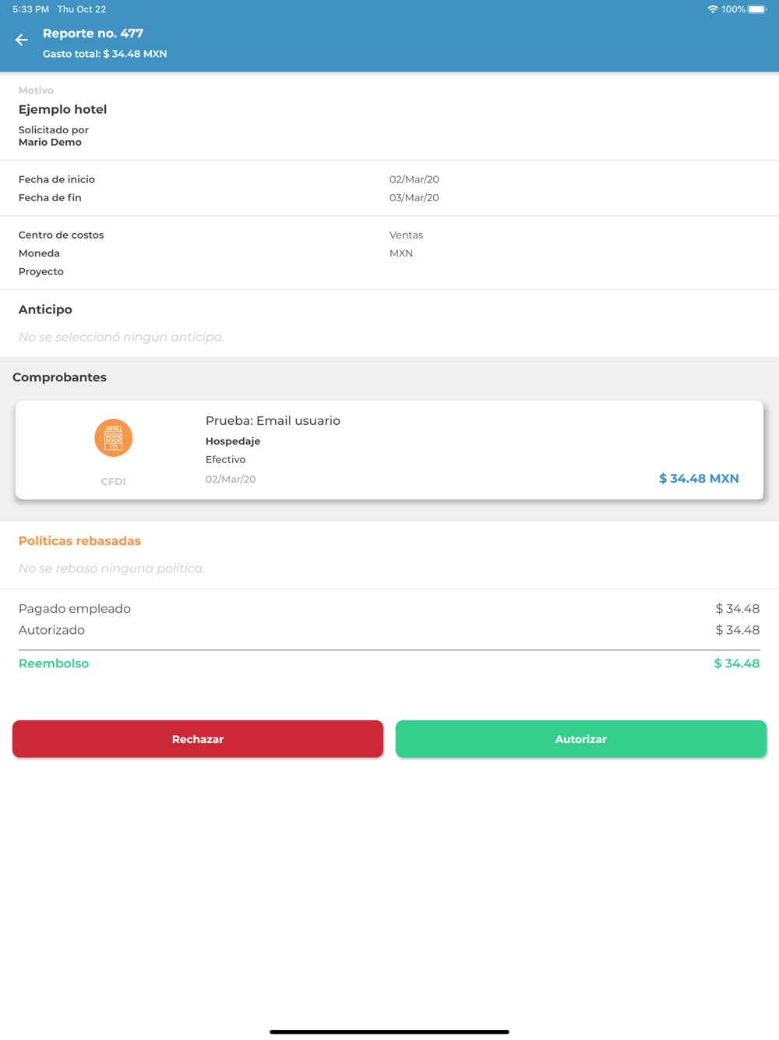The width and height of the screenshot is (779, 1040).
Task: Tap the $ 34.48 MXN receipt amount
Action: coord(699,479)
